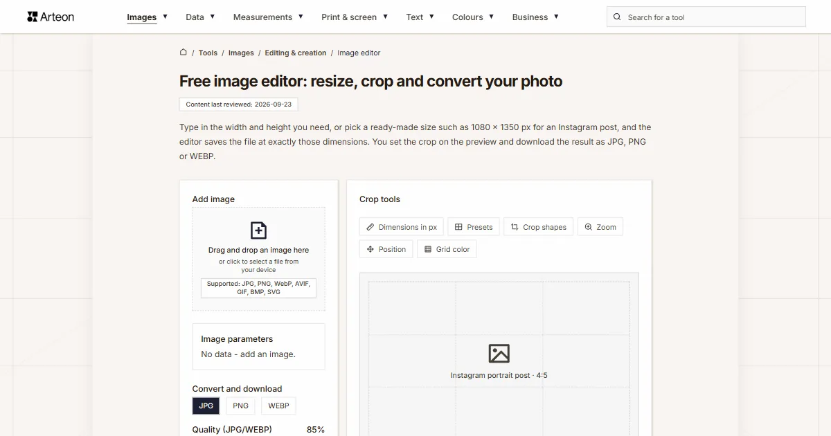The height and width of the screenshot is (436, 831).
Task: Open the Print & screen menu
Action: pyautogui.click(x=349, y=17)
